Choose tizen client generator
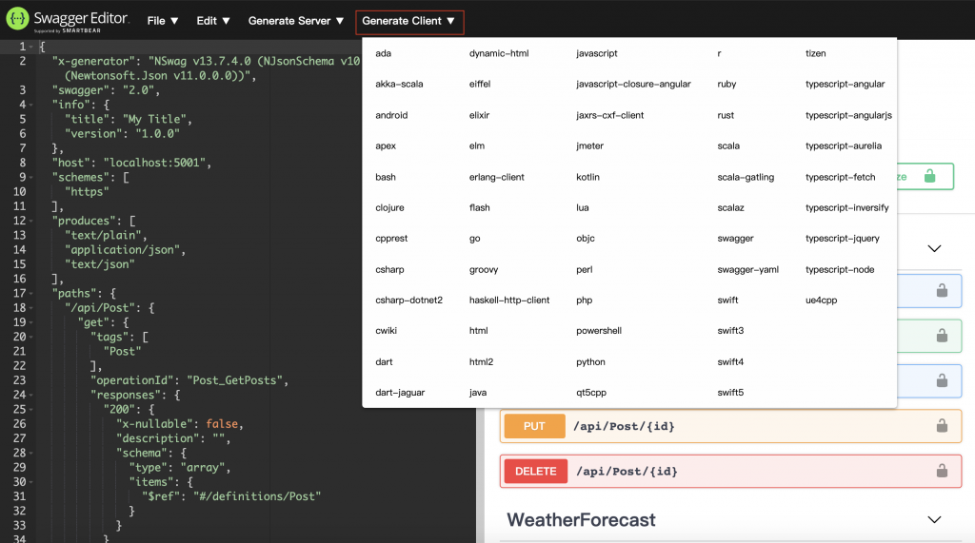Viewport: 975px width, 543px height. coord(815,53)
